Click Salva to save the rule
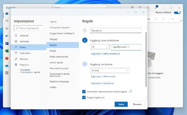This screenshot has height=115, width=187. tap(121, 104)
